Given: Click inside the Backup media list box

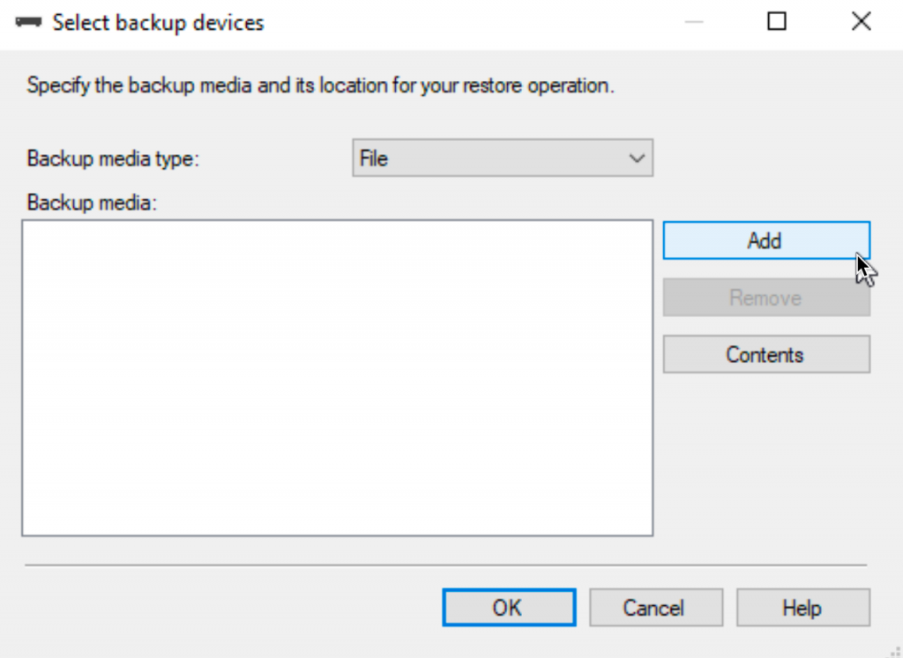Looking at the screenshot, I should (x=338, y=378).
